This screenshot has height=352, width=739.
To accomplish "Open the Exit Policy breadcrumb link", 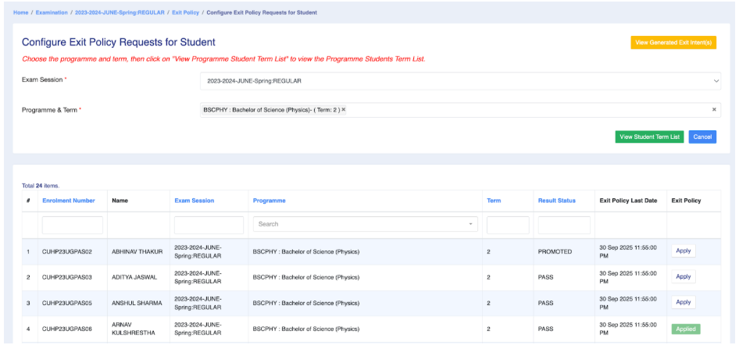I will coord(185,12).
